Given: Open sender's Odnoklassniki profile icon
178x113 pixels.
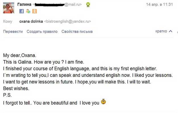Looking at the screenshot, I should coord(34,11).
